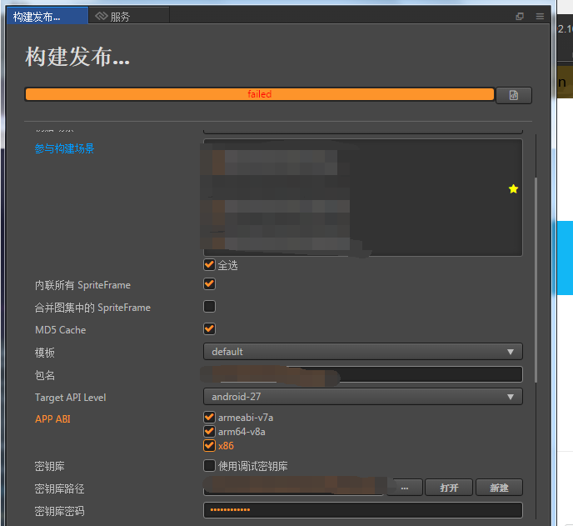Image resolution: width=573 pixels, height=526 pixels.
Task: Open the panel hamburger menu
Action: tap(540, 16)
